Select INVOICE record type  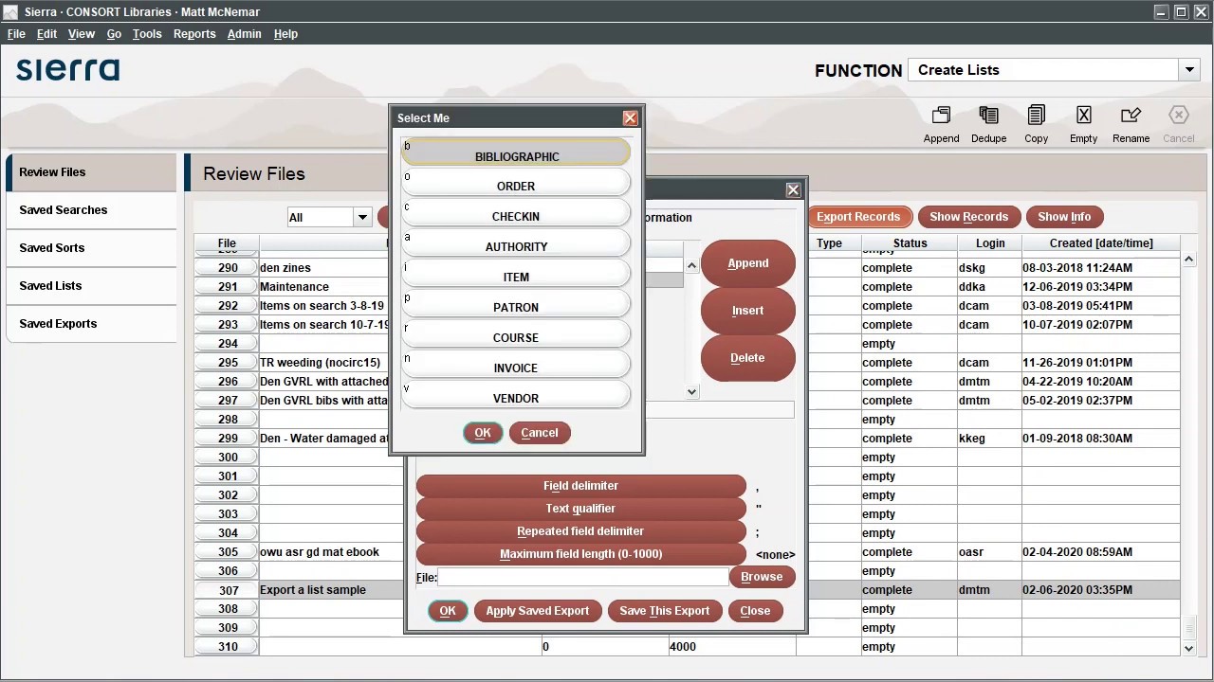516,365
